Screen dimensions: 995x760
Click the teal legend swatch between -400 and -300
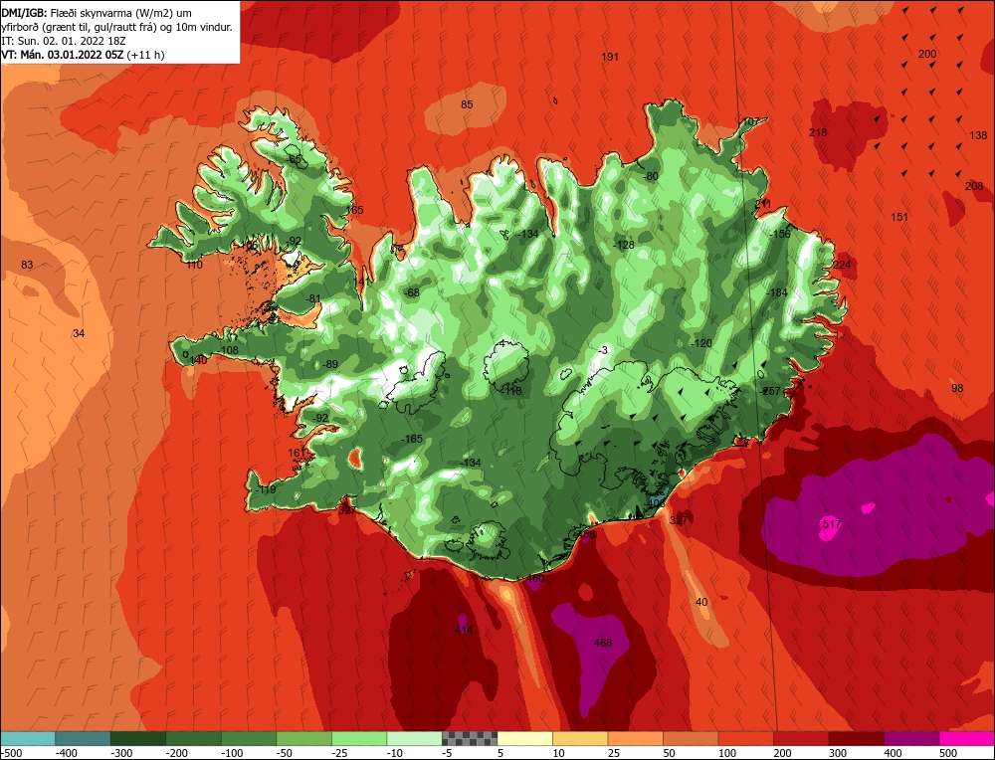[83, 739]
